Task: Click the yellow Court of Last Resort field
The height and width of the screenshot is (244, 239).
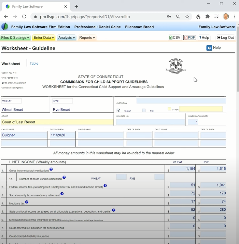Action: (x=57, y=122)
